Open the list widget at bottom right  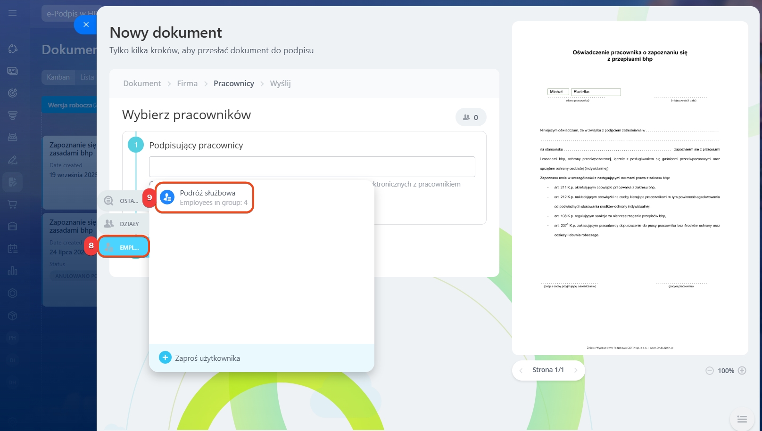(742, 419)
